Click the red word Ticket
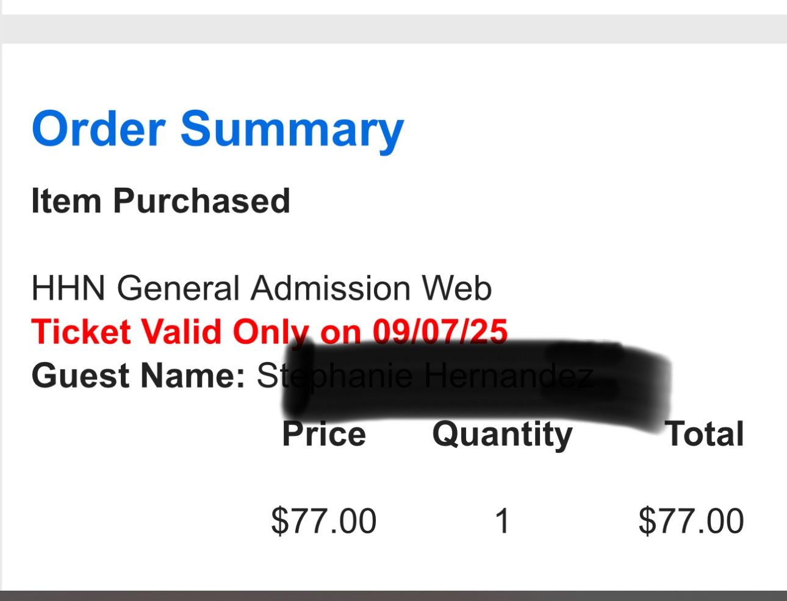Screen dimensions: 787x601 pyautogui.click(x=81, y=332)
